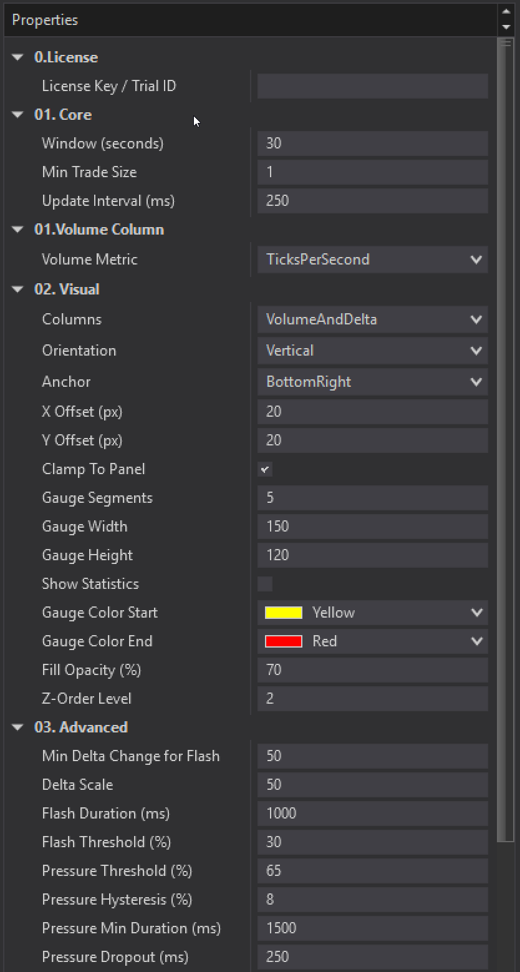Select the Delta Scale label

point(77,785)
